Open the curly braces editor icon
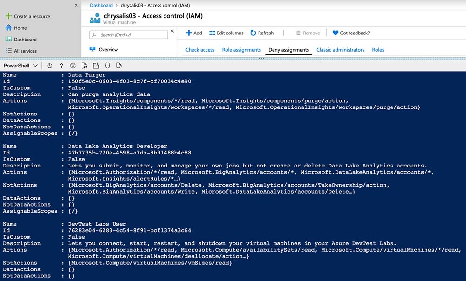Viewport: 466px width, 281px height. pyautogui.click(x=108, y=66)
